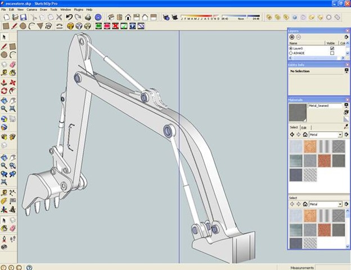
Task: Pick the orange copper material swatch
Action: tap(311, 146)
